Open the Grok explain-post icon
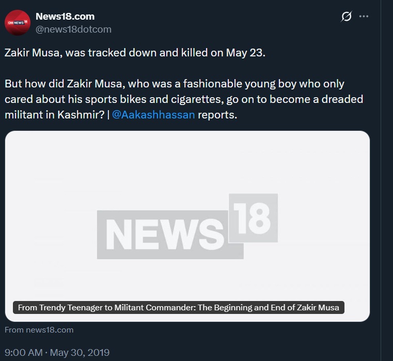This screenshot has width=393, height=361. click(347, 17)
